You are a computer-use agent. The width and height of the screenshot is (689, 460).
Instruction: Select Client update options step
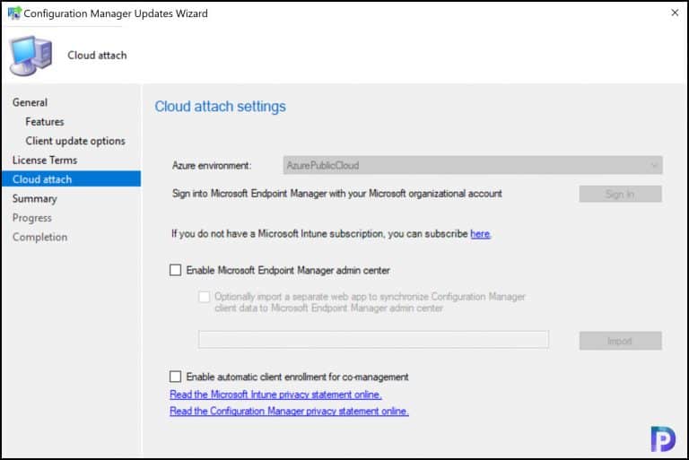tap(75, 141)
